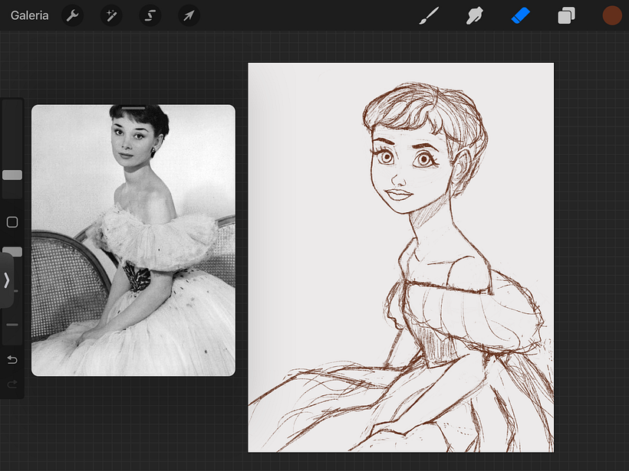Open the brown color picker circle
Screen dimensions: 629x471
pos(612,15)
